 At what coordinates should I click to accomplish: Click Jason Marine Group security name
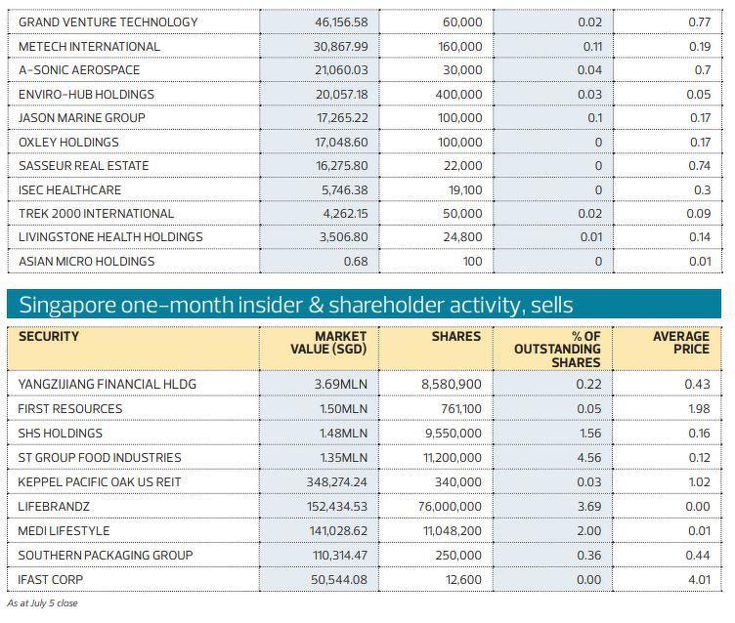81,118
